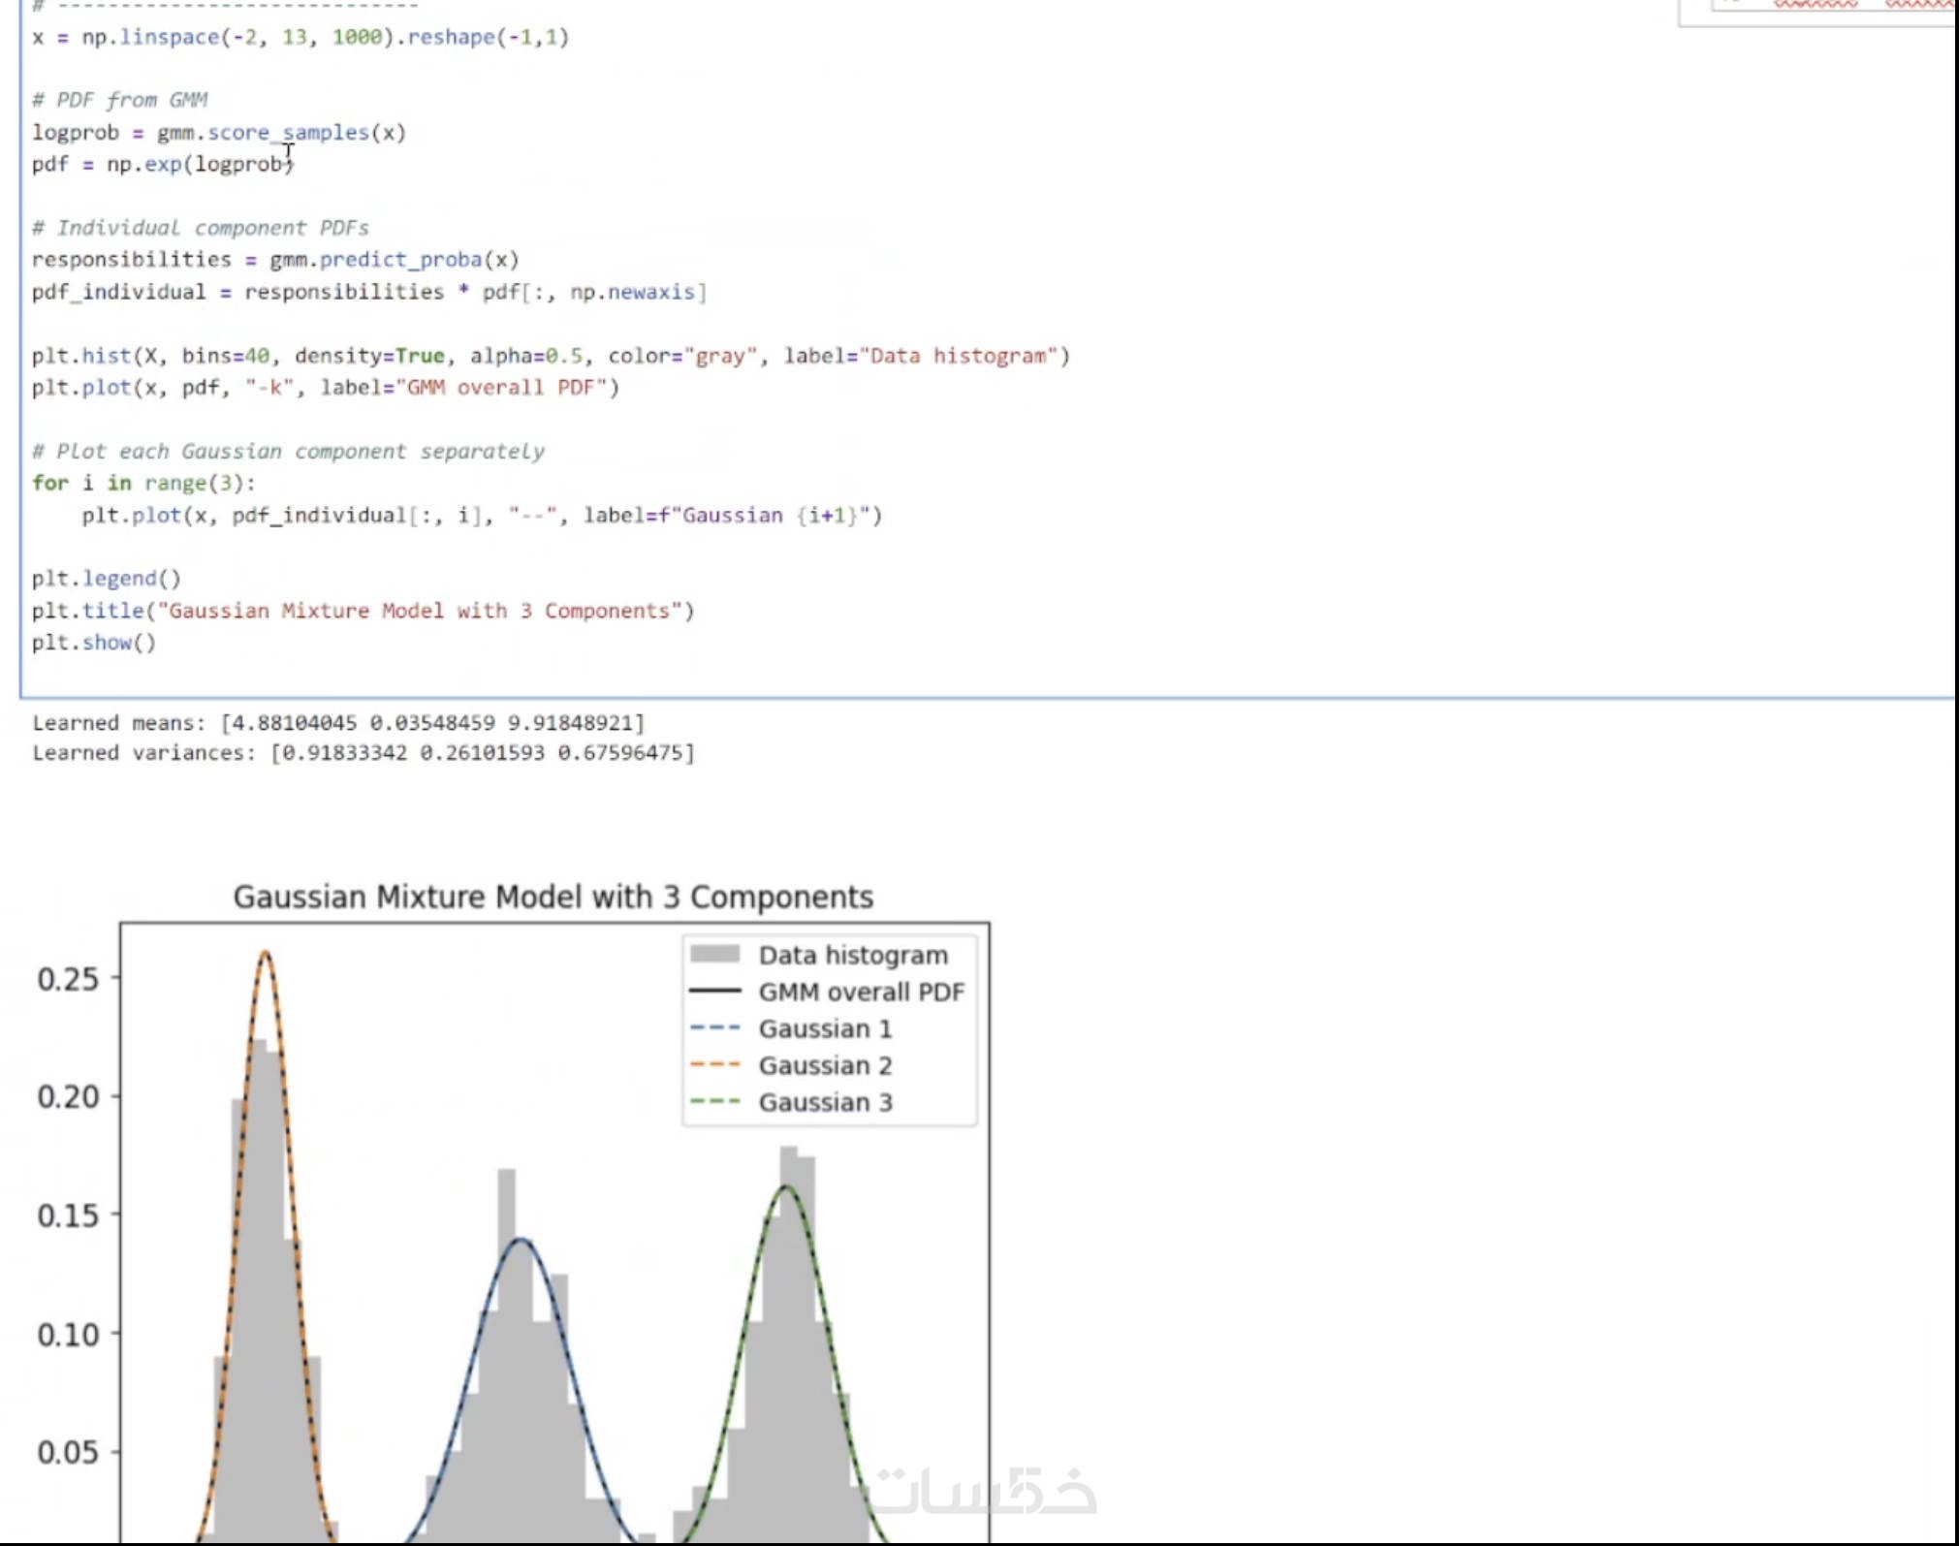Click the Arabic watermark logo on the plot
The image size is (1959, 1546).
pos(984,1492)
